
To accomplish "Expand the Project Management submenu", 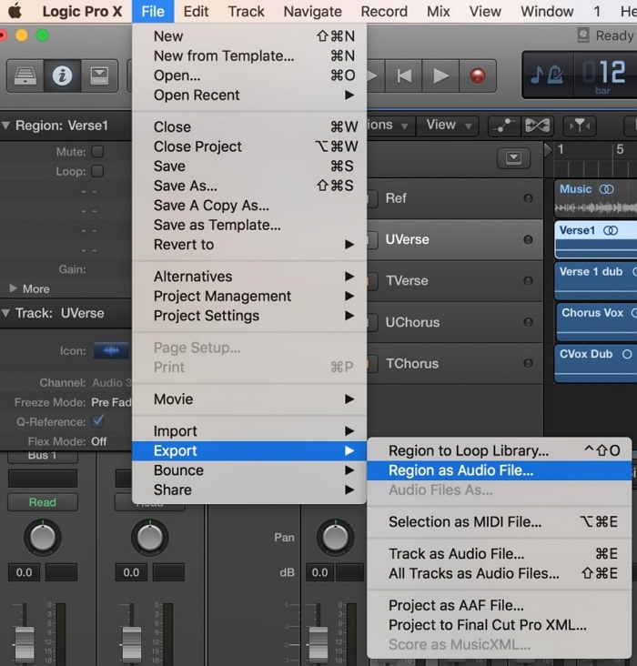I will coord(249,296).
